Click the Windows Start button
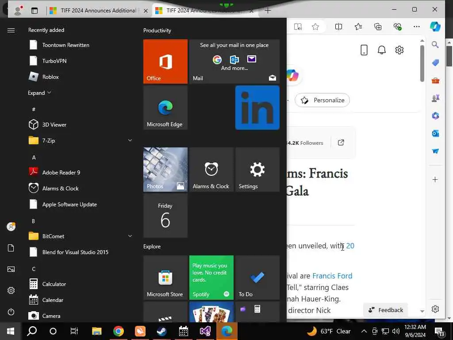 click(11, 331)
